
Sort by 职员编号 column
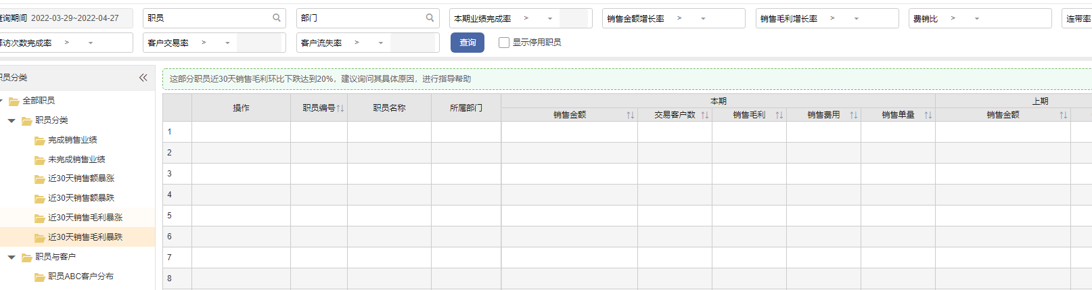coord(340,108)
